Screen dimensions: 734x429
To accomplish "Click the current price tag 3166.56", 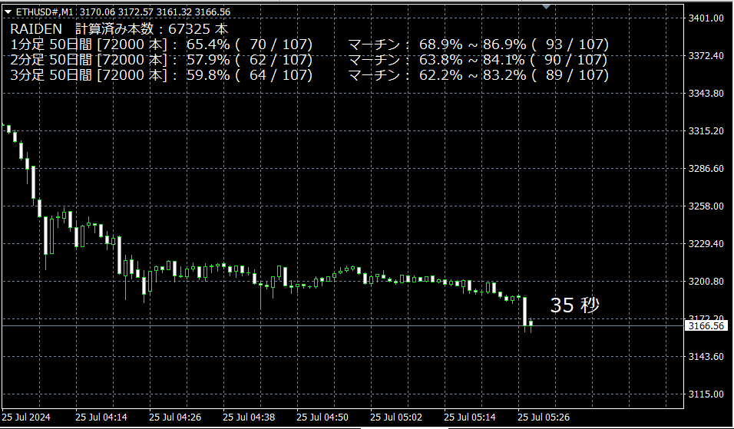I will coord(706,326).
